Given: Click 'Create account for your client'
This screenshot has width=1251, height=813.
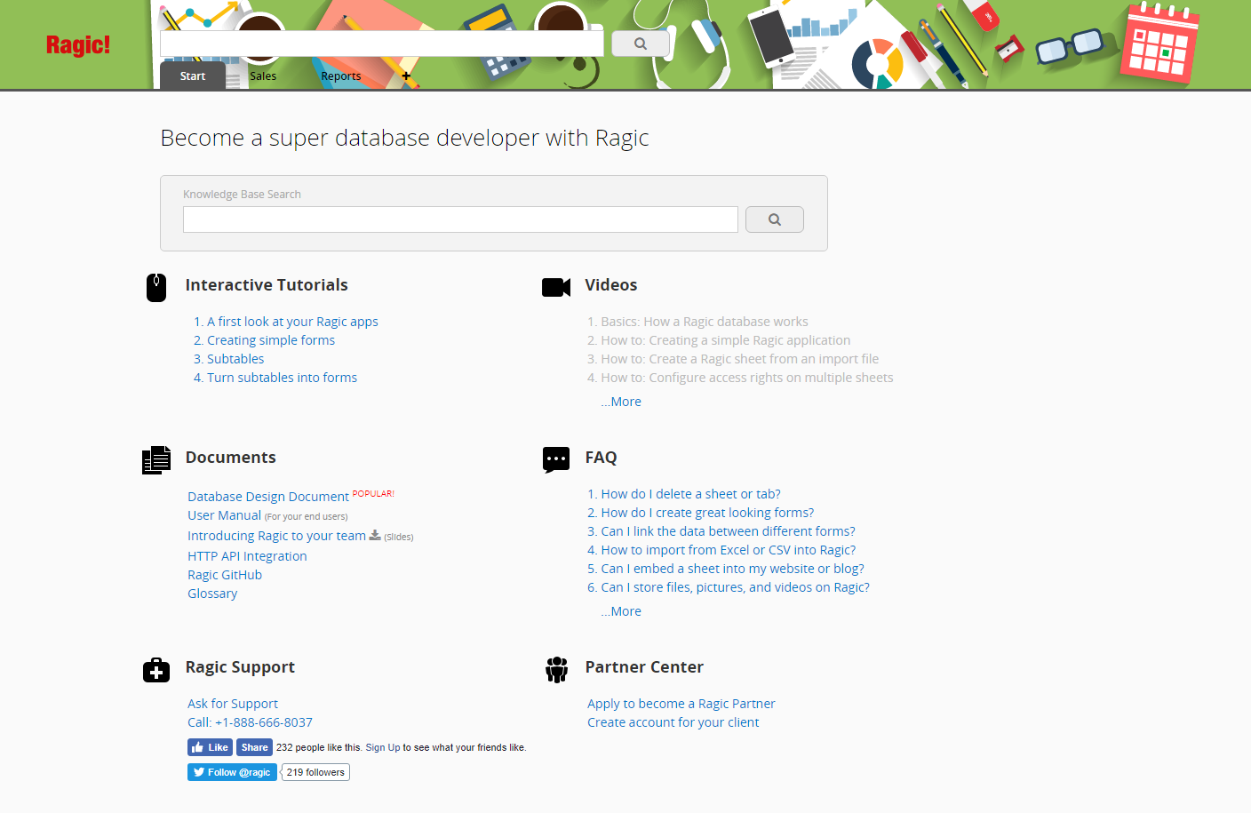Looking at the screenshot, I should tap(673, 722).
